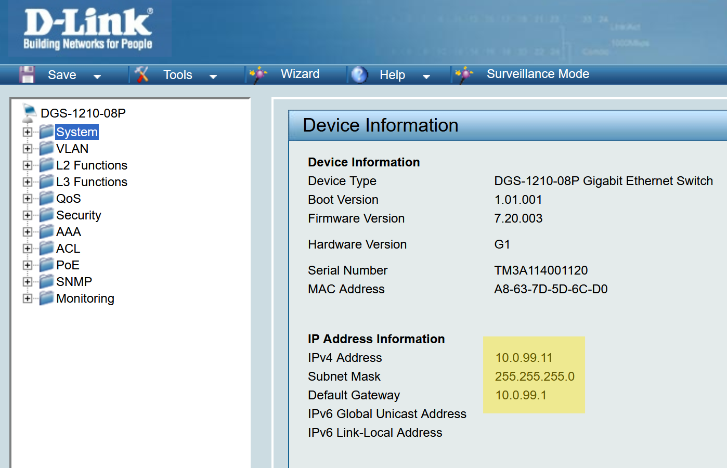Click the DGS-1210-08P device icon
Viewport: 727px width, 468px height.
click(x=30, y=112)
